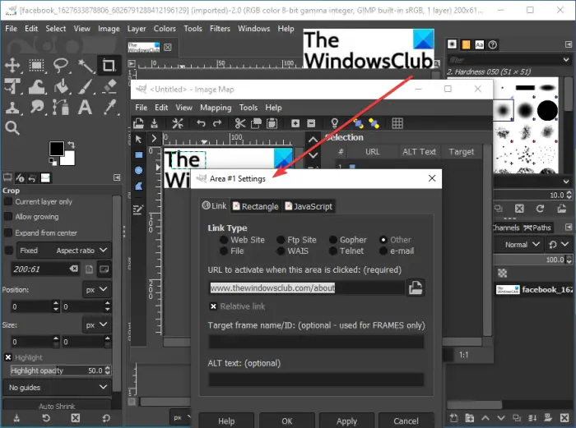
Task: Click the black foreground color swatch
Action: coord(57,148)
